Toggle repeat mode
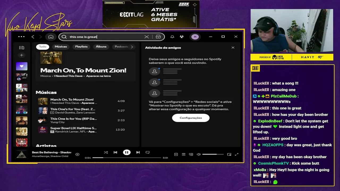 click(148, 152)
